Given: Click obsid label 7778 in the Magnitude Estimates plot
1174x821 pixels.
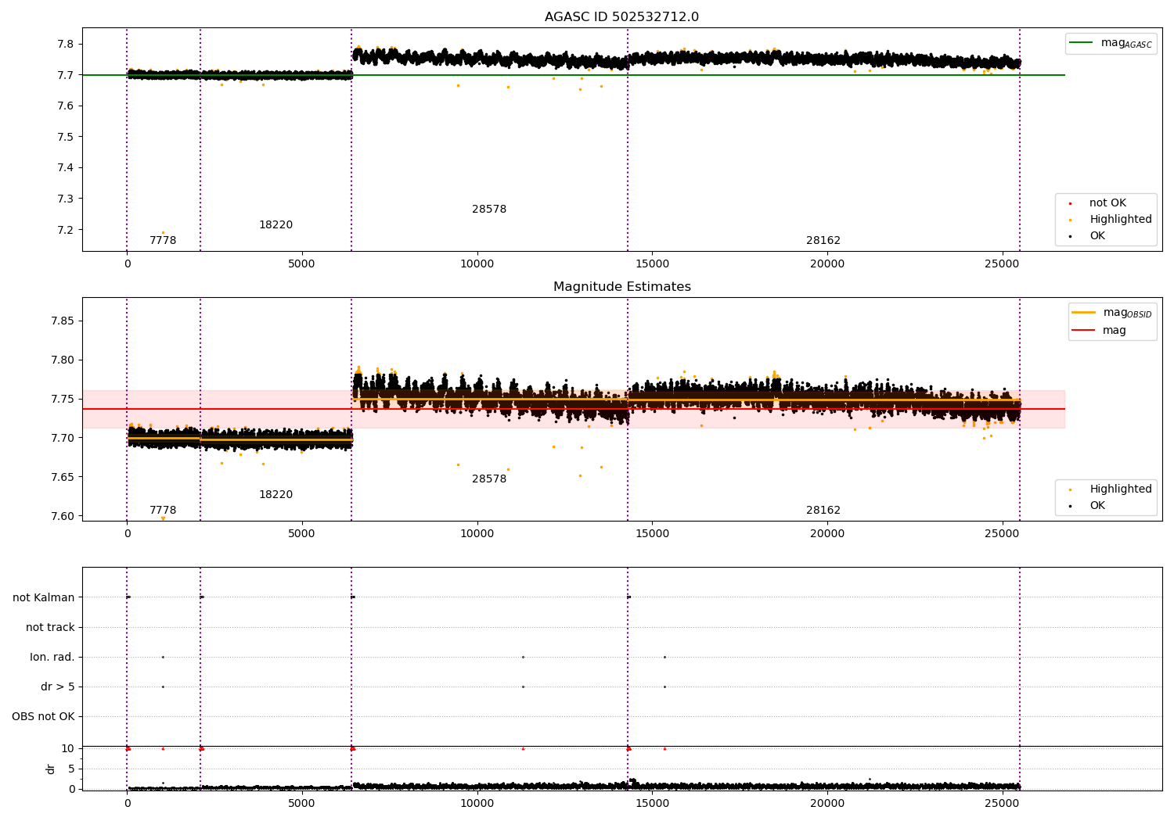Looking at the screenshot, I should [163, 511].
